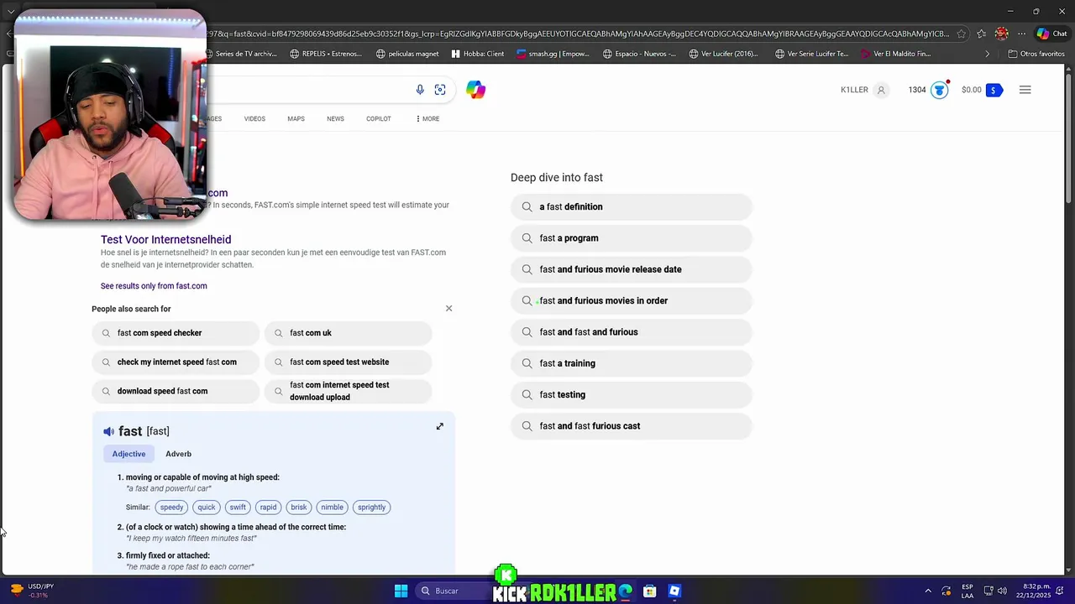Search fast and fast furious cast
The image size is (1075, 604).
631,426
